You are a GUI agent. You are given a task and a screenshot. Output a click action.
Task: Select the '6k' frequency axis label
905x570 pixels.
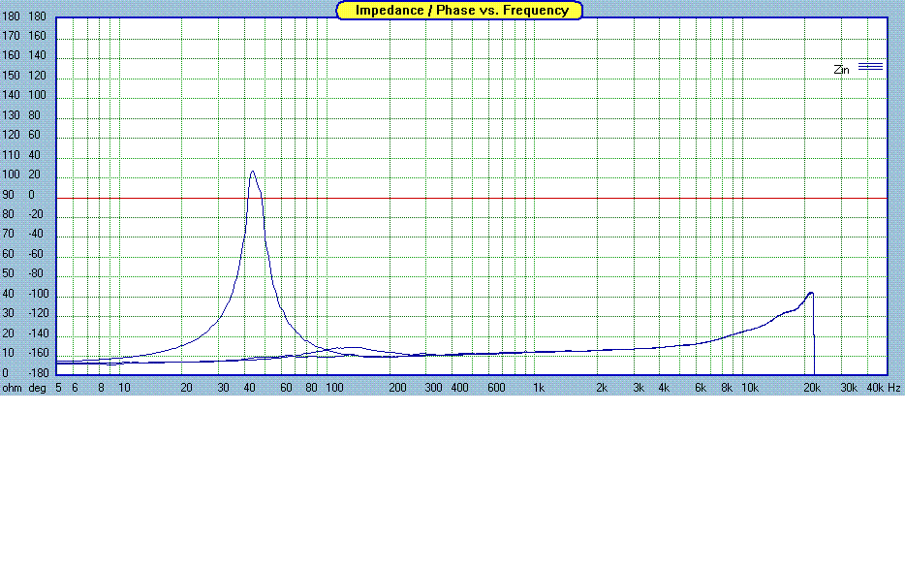(701, 388)
